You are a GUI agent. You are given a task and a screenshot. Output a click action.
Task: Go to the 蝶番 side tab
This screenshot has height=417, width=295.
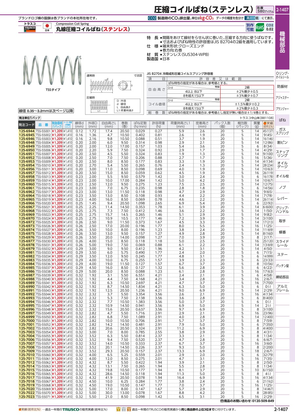tap(283, 232)
